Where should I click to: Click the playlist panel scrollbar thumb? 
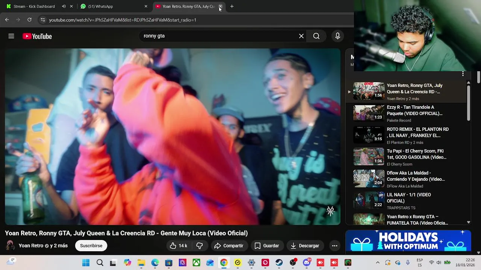(469, 103)
